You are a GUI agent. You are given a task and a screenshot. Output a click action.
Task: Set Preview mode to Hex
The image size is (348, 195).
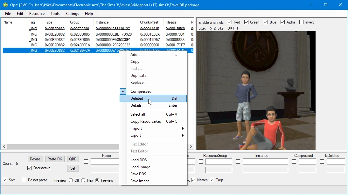pyautogui.click(x=83, y=180)
